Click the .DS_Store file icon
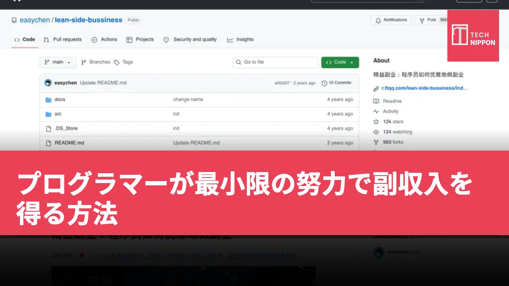509x286 pixels. (49, 128)
